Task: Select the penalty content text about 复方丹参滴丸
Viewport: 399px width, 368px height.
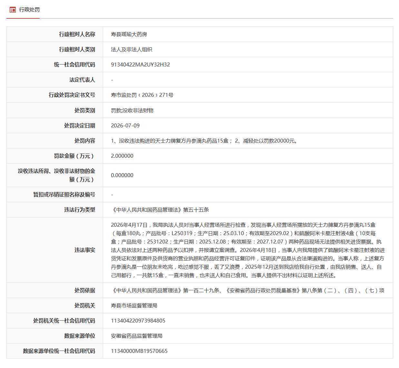Action: [x=205, y=141]
